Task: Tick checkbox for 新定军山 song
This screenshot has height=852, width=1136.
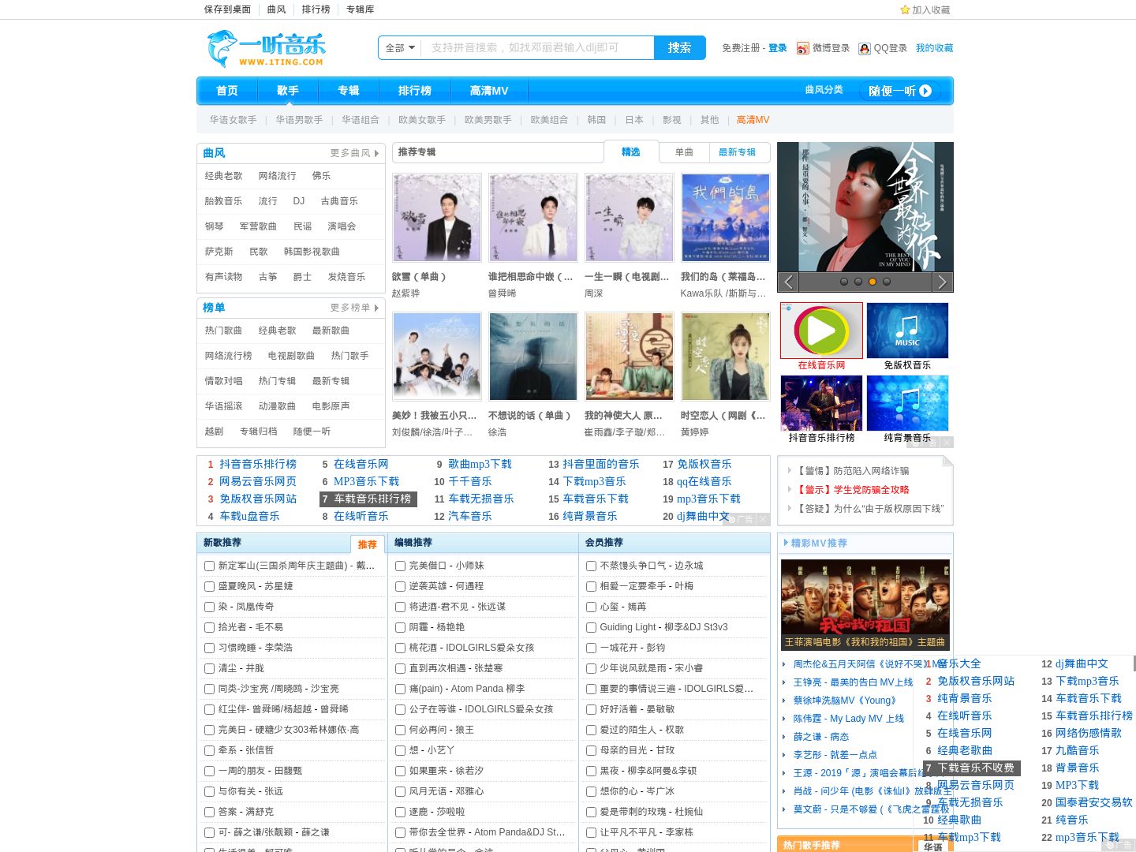Action: (x=210, y=566)
